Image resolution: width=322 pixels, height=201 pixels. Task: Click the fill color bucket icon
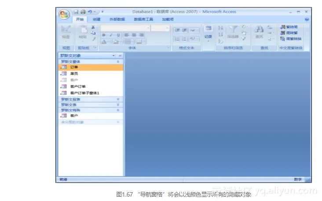(116, 42)
